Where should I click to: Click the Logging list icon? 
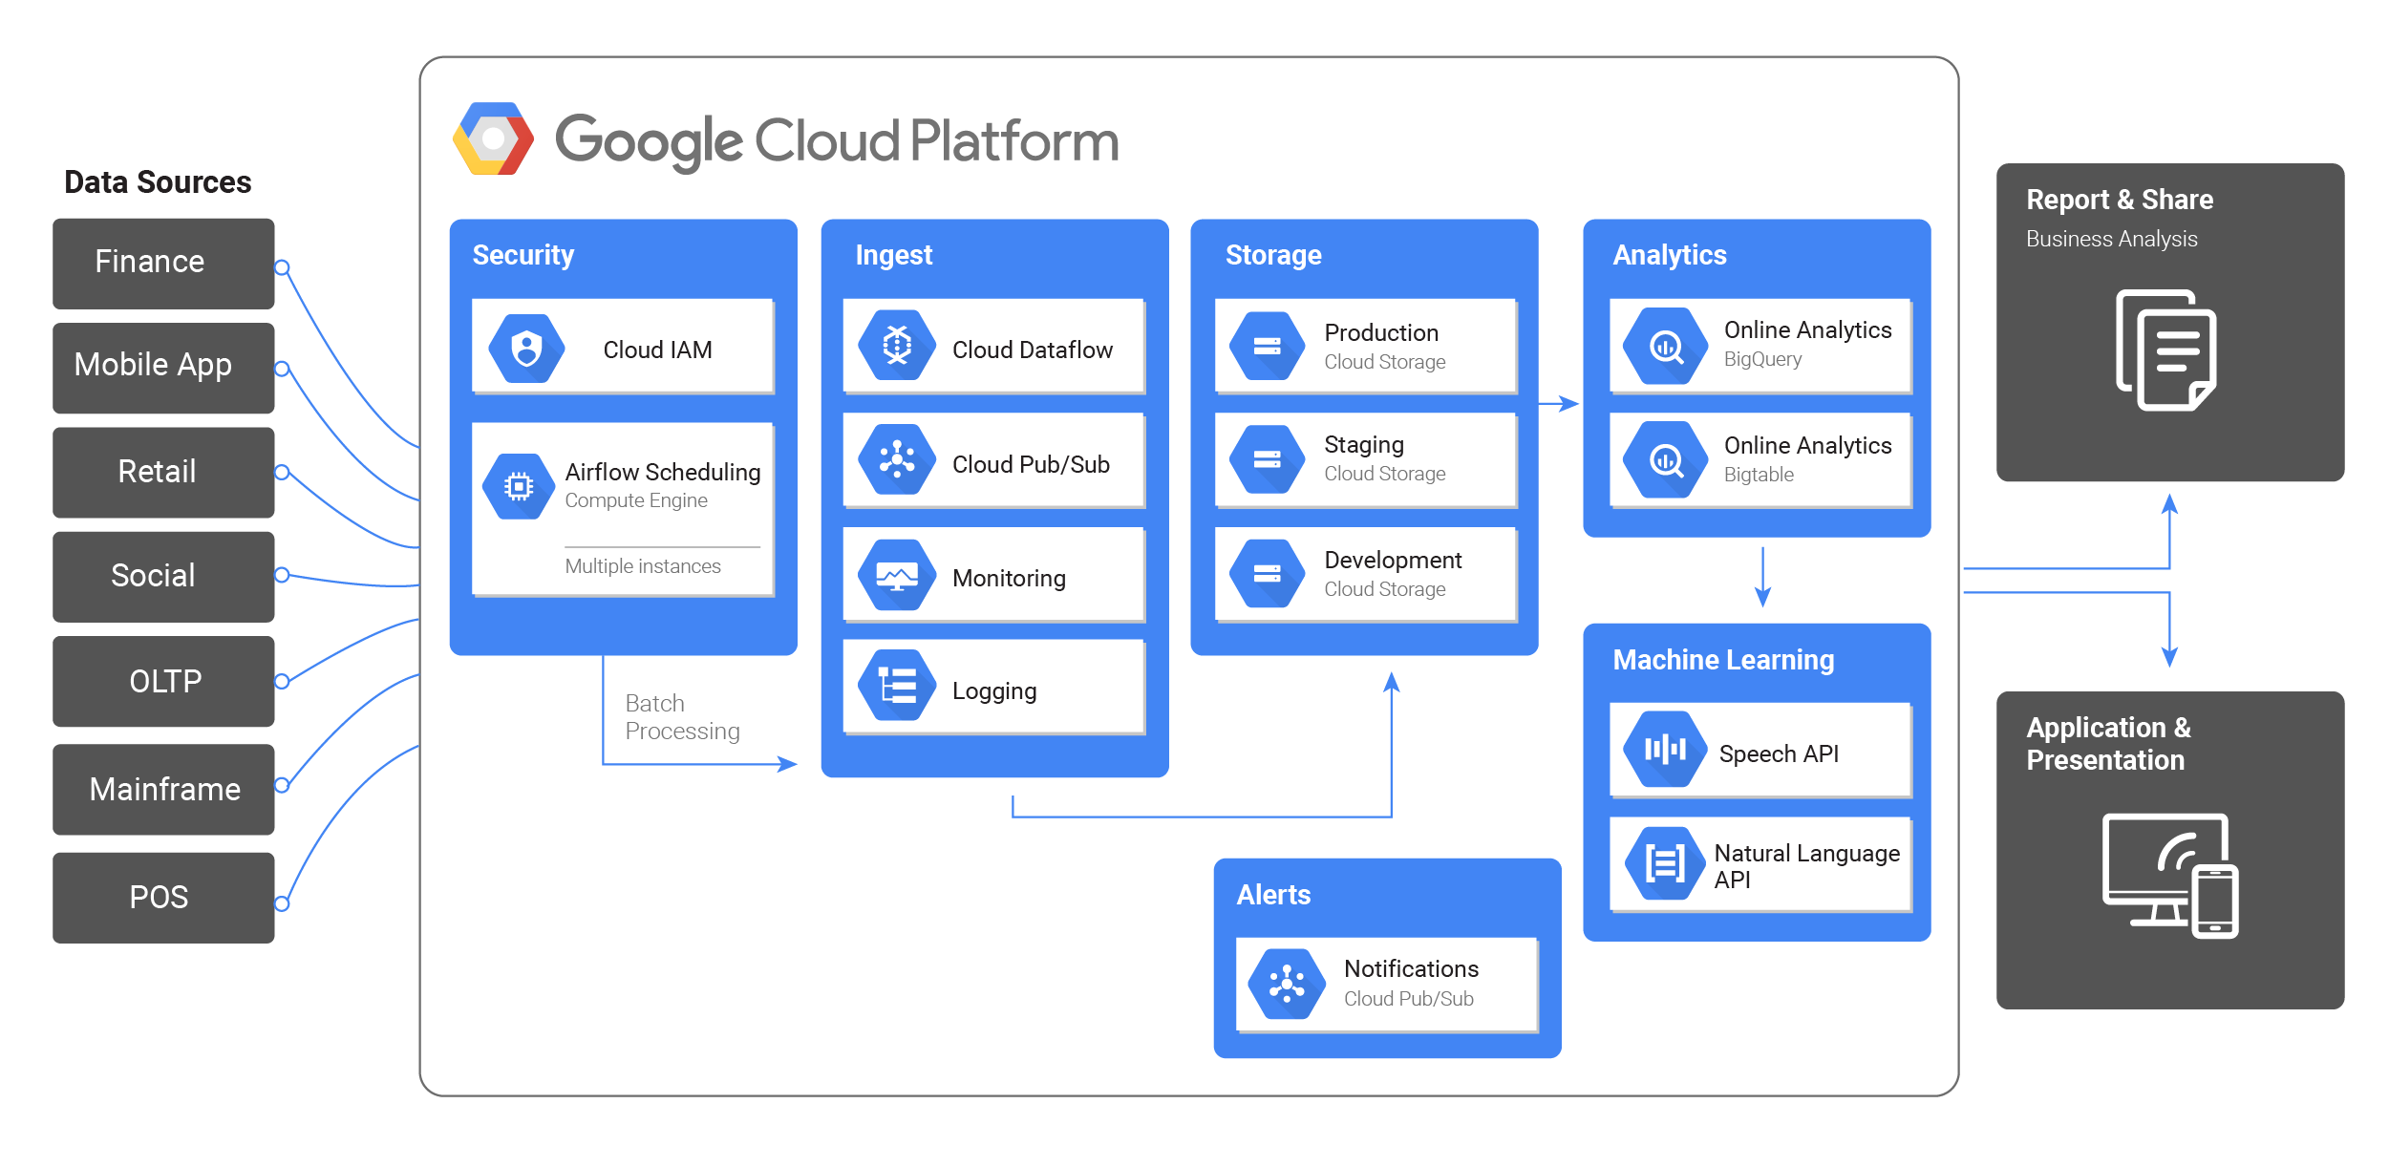pyautogui.click(x=897, y=686)
